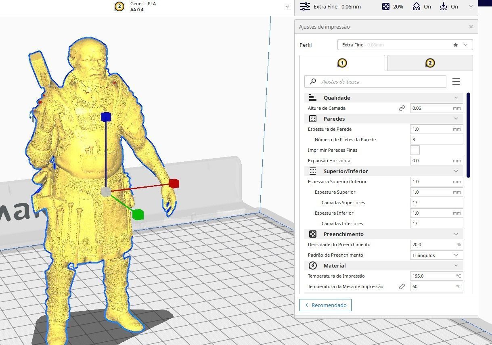Switch to the first extruder tab
This screenshot has height=345, width=492.
pyautogui.click(x=342, y=63)
